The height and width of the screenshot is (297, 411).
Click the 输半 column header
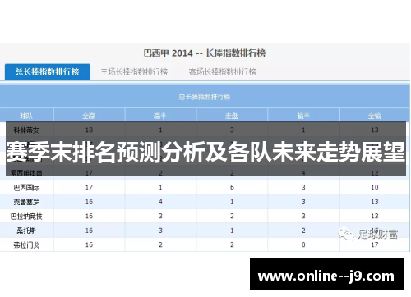point(303,116)
